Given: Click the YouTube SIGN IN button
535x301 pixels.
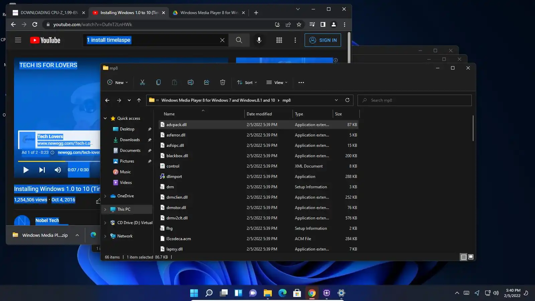Looking at the screenshot, I should point(323,40).
